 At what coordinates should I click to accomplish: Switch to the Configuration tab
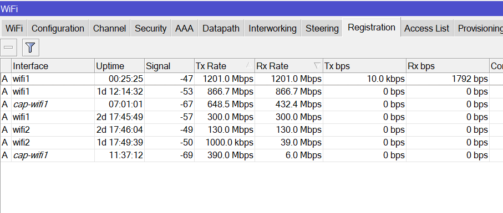[x=58, y=28]
